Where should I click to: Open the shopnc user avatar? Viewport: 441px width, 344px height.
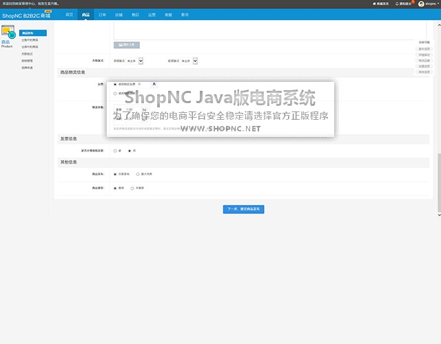tap(421, 4)
